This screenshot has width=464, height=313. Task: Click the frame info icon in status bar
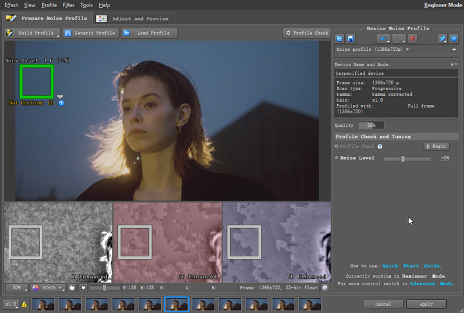[x=325, y=287]
